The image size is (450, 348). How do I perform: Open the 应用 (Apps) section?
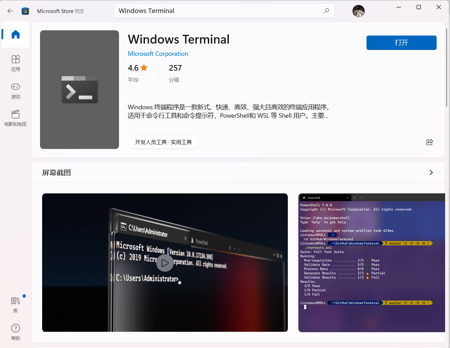pyautogui.click(x=15, y=63)
